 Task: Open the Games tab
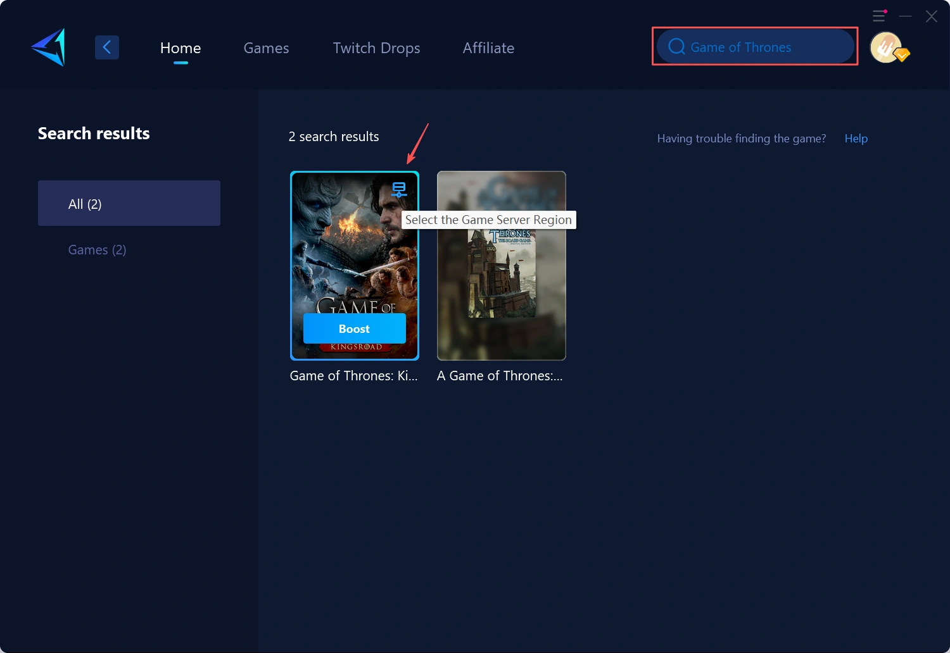click(266, 48)
